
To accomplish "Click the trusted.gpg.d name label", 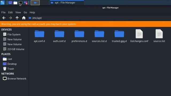I will (x=119, y=41).
